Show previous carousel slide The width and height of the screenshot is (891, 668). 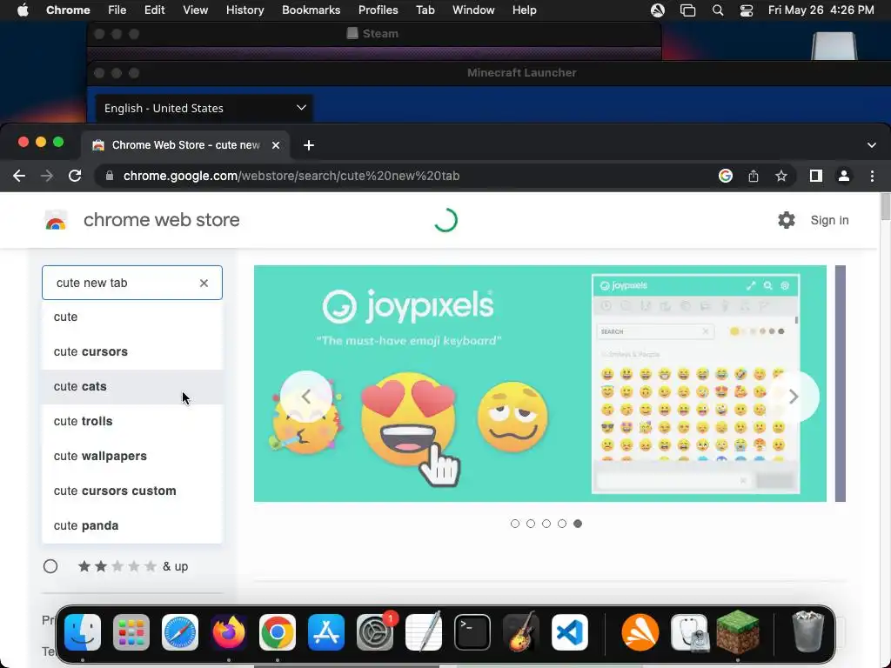[306, 397]
